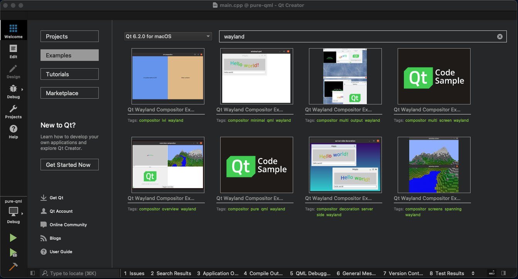Open the Application Output pane
The width and height of the screenshot is (518, 279).
pyautogui.click(x=218, y=273)
